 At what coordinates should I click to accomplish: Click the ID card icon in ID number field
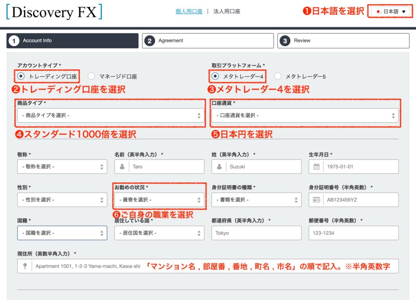click(316, 200)
